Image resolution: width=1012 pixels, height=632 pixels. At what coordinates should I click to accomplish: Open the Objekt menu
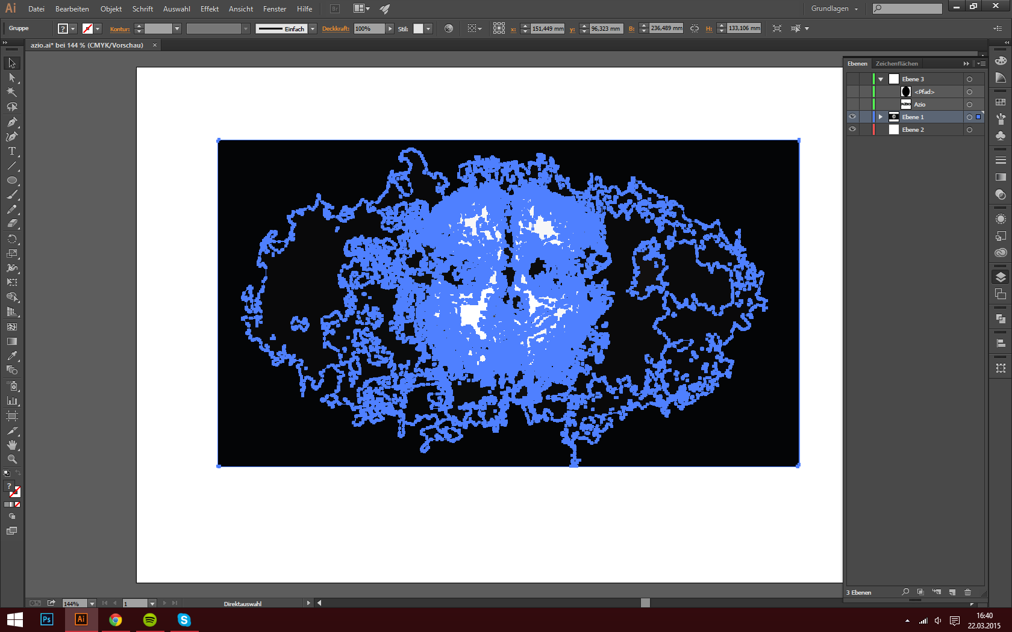click(x=111, y=8)
